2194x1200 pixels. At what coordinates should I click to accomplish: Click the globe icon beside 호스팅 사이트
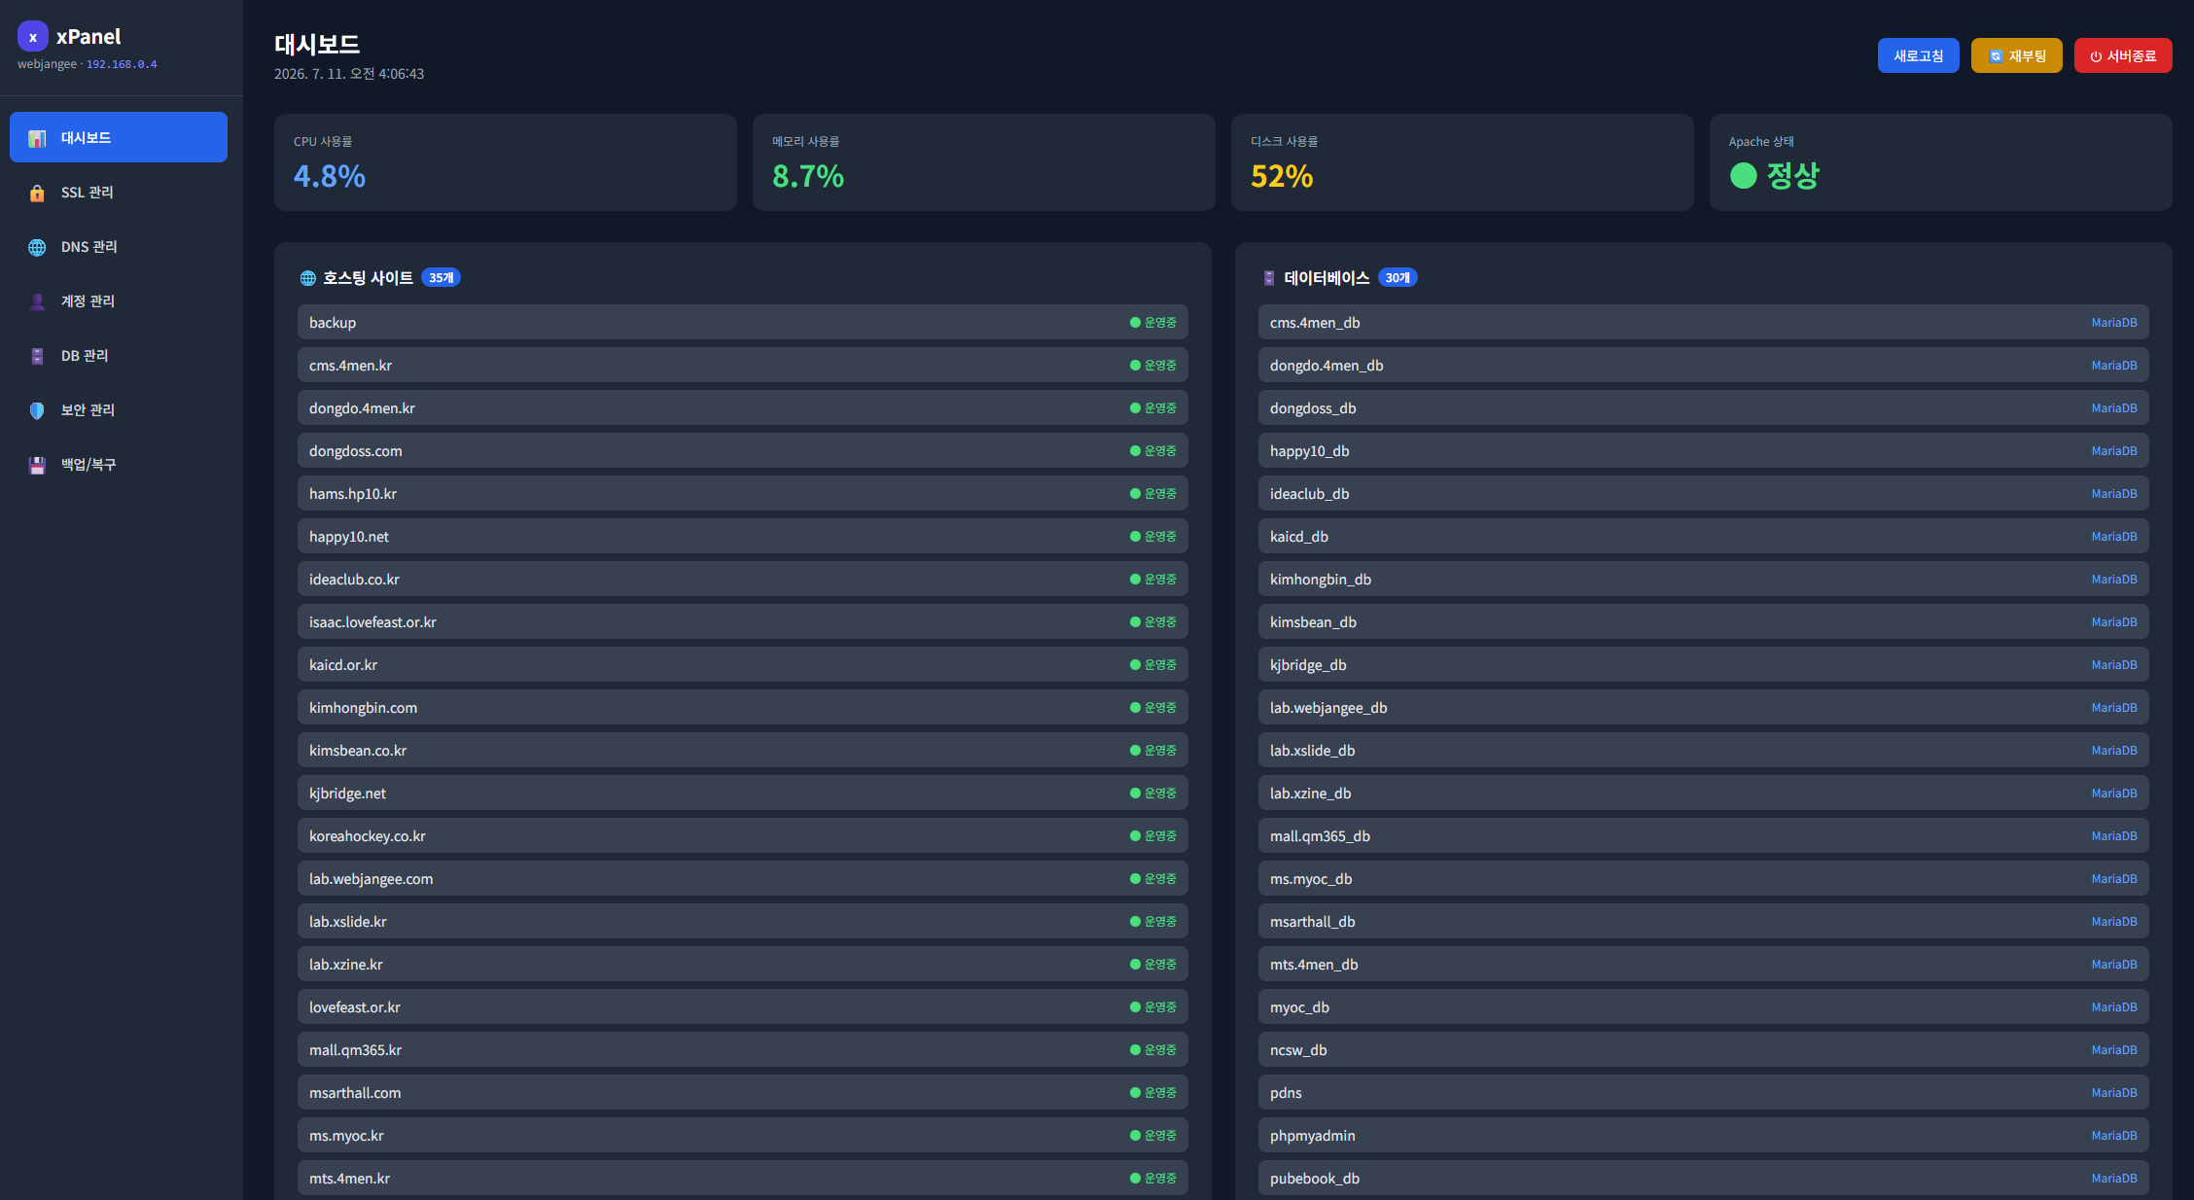point(308,278)
